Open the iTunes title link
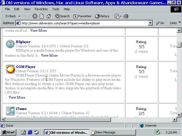 [x=21, y=109]
